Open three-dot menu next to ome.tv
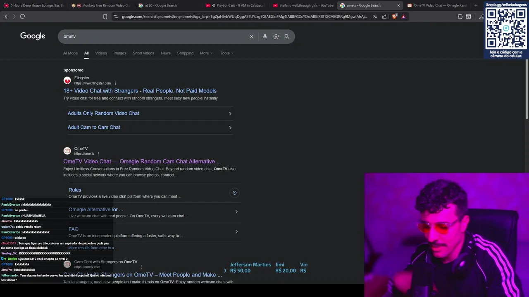Image resolution: width=529 pixels, height=297 pixels. pos(98,154)
